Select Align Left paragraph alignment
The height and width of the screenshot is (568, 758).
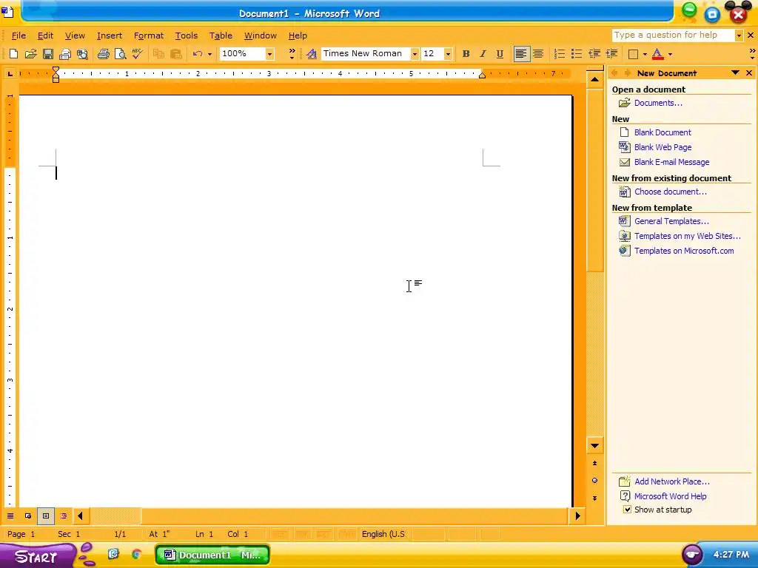[x=520, y=53]
